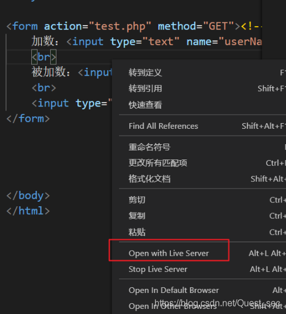
Task: Click the input type= line below second br
Action: click(x=72, y=104)
